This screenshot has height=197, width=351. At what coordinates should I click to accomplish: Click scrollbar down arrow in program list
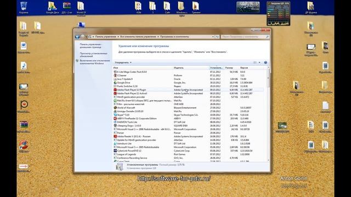pyautogui.click(x=268, y=160)
